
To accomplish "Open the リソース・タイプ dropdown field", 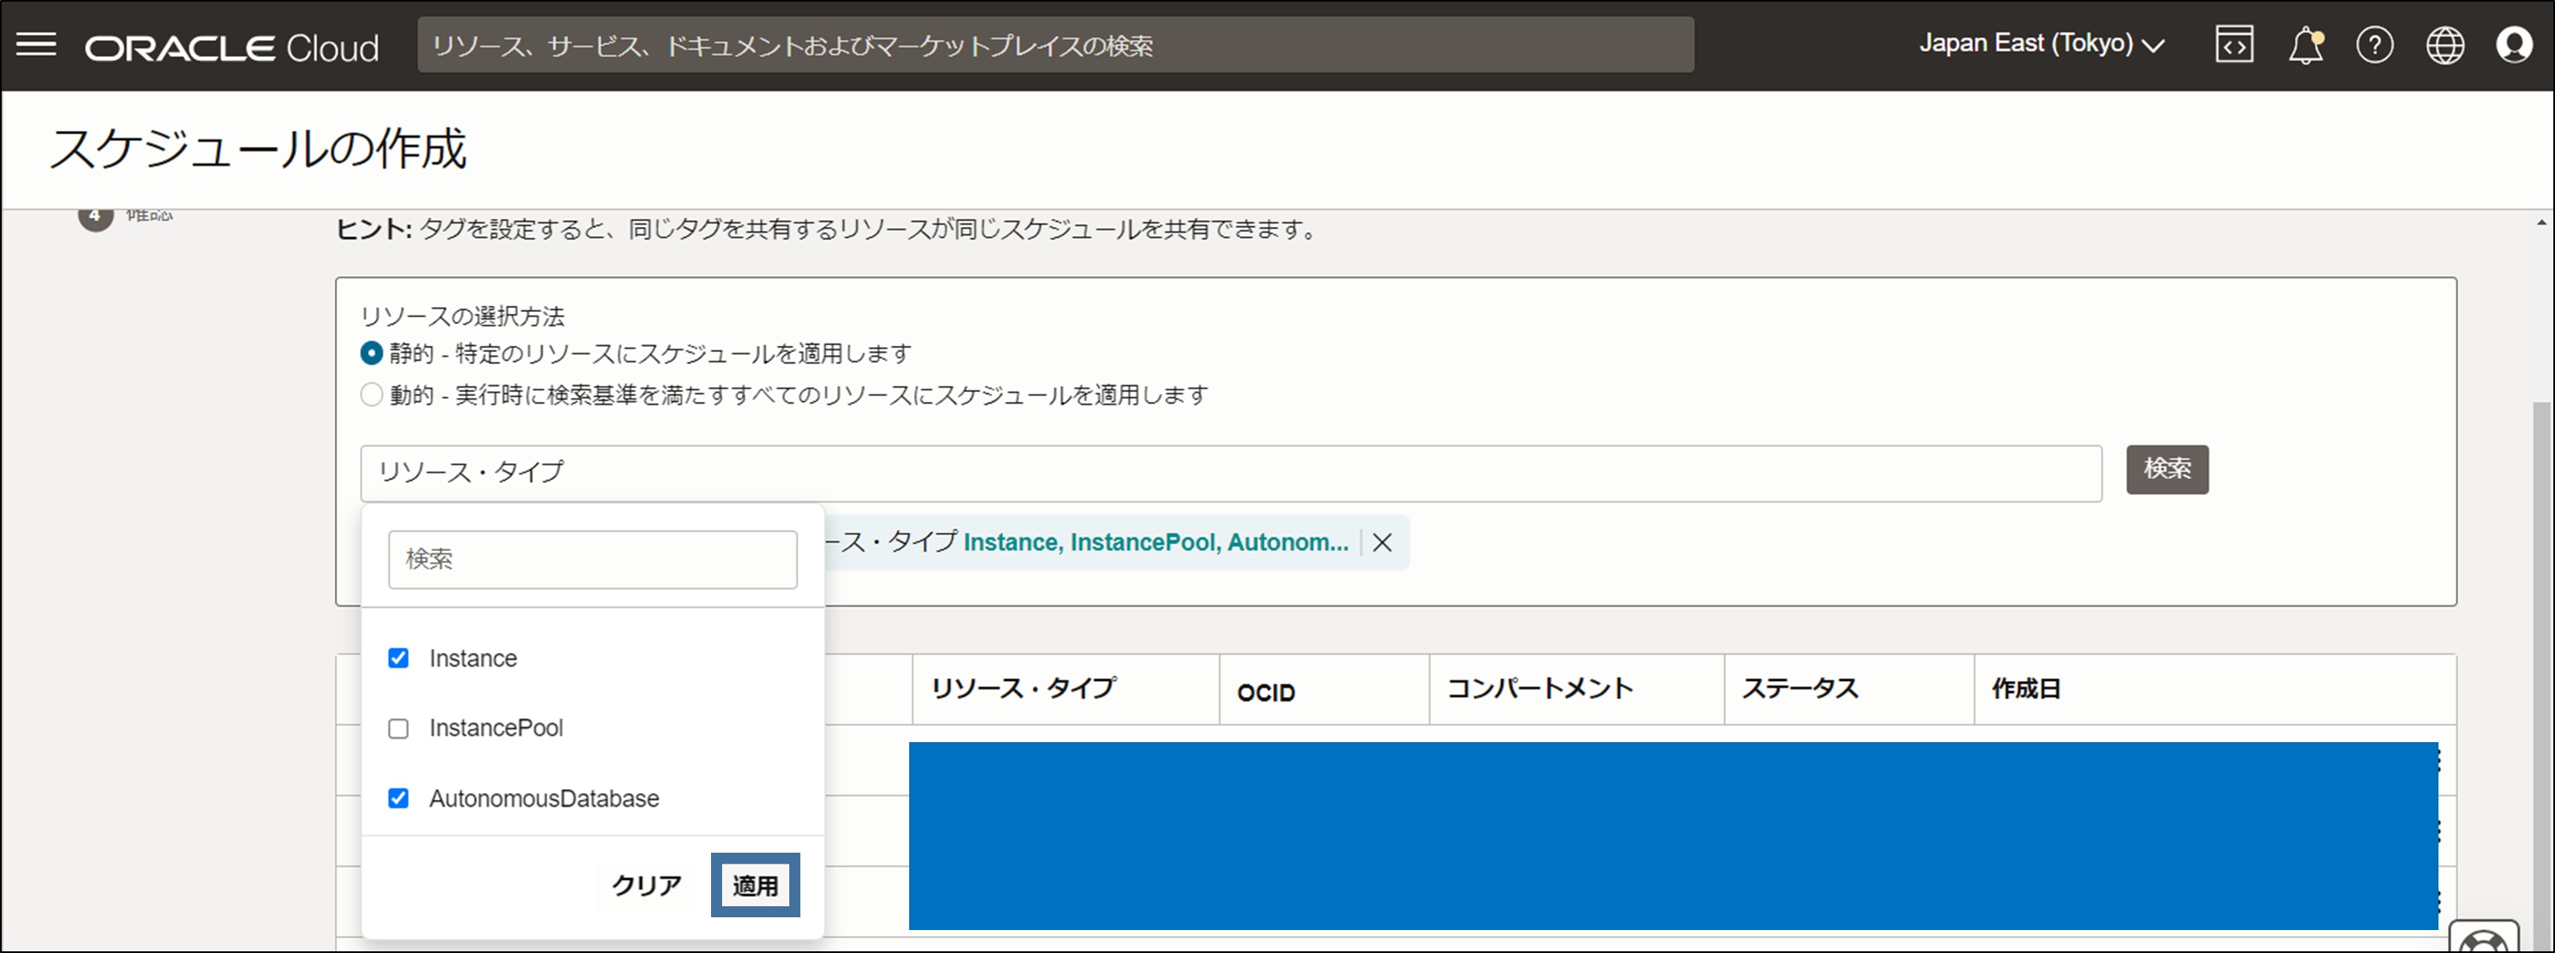I will point(1230,472).
